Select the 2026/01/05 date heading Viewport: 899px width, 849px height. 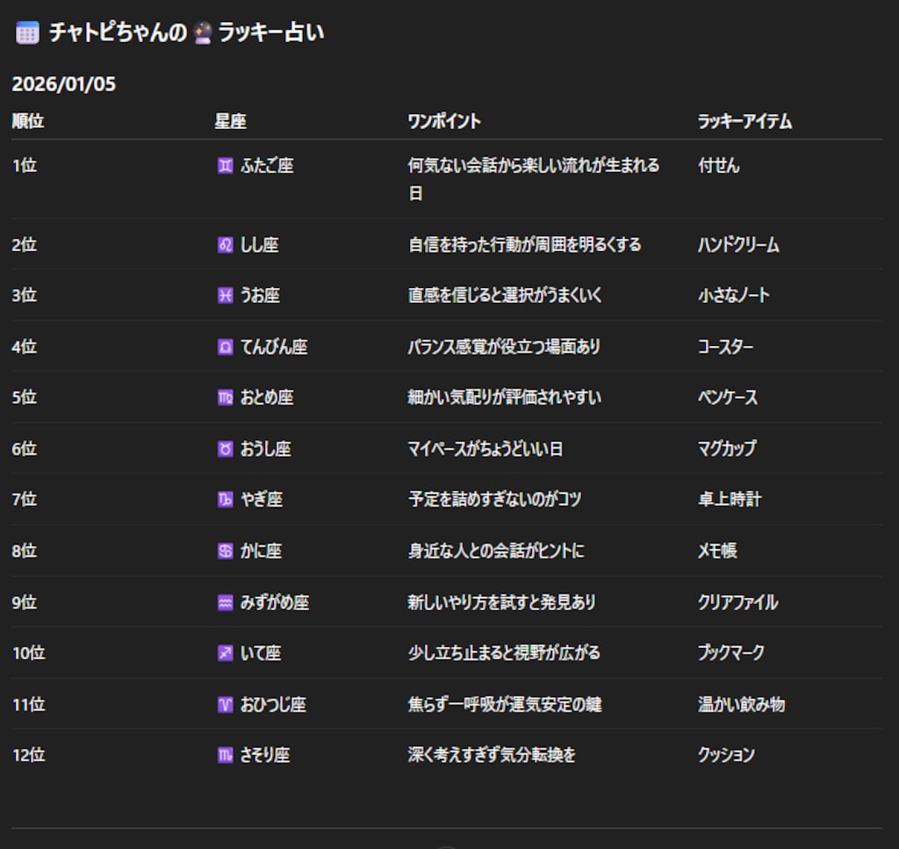(64, 84)
